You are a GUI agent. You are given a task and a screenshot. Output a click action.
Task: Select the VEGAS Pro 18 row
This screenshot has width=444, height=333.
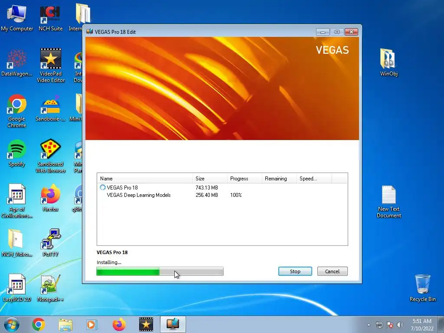[x=222, y=187]
